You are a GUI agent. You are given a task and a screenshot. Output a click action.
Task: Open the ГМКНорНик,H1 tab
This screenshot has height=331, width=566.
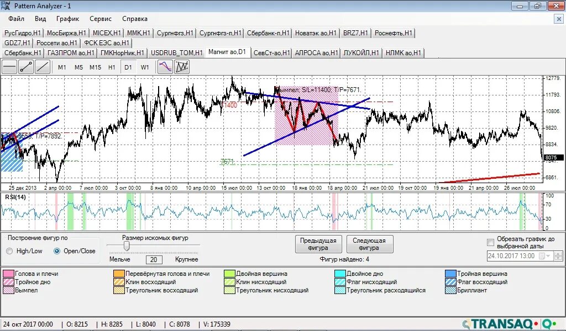coord(122,53)
